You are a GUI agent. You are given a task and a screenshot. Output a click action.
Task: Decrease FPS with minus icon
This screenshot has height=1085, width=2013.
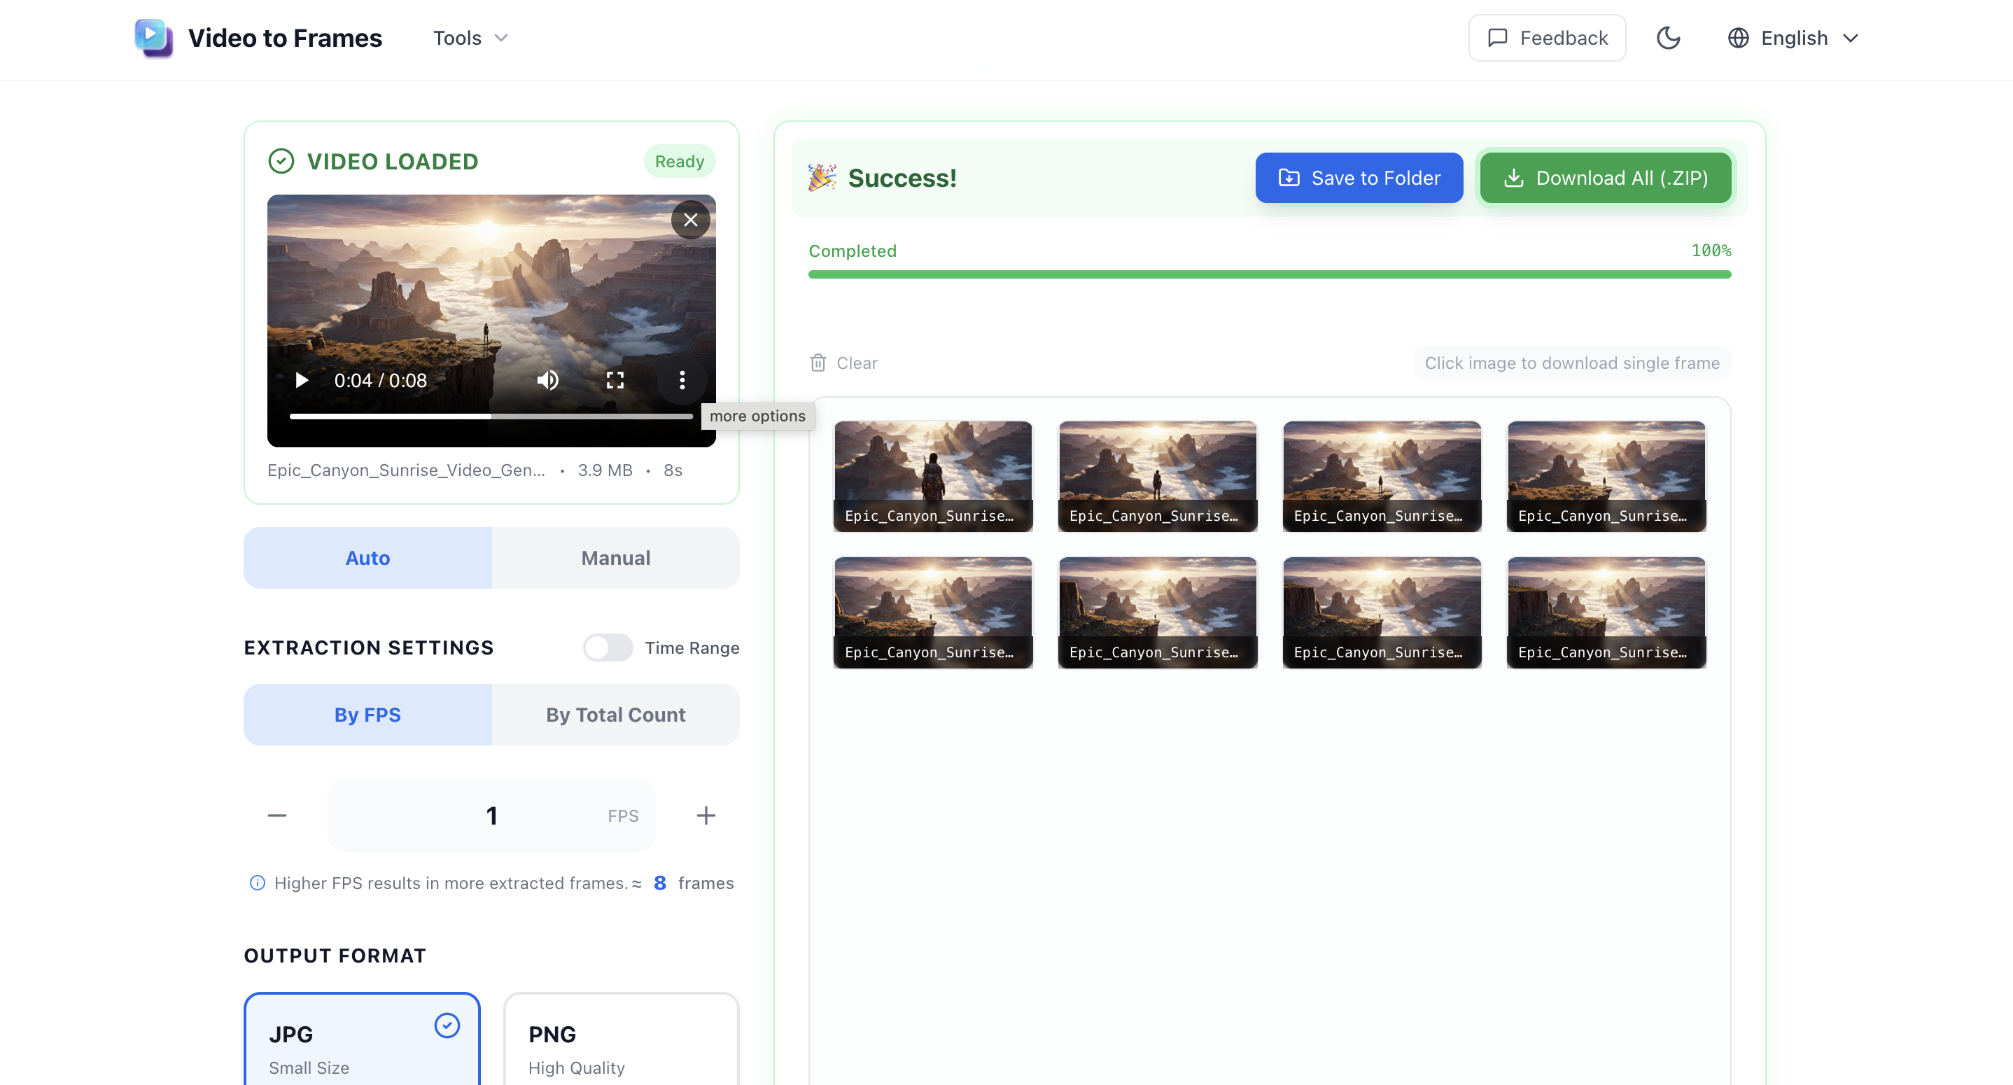click(277, 815)
